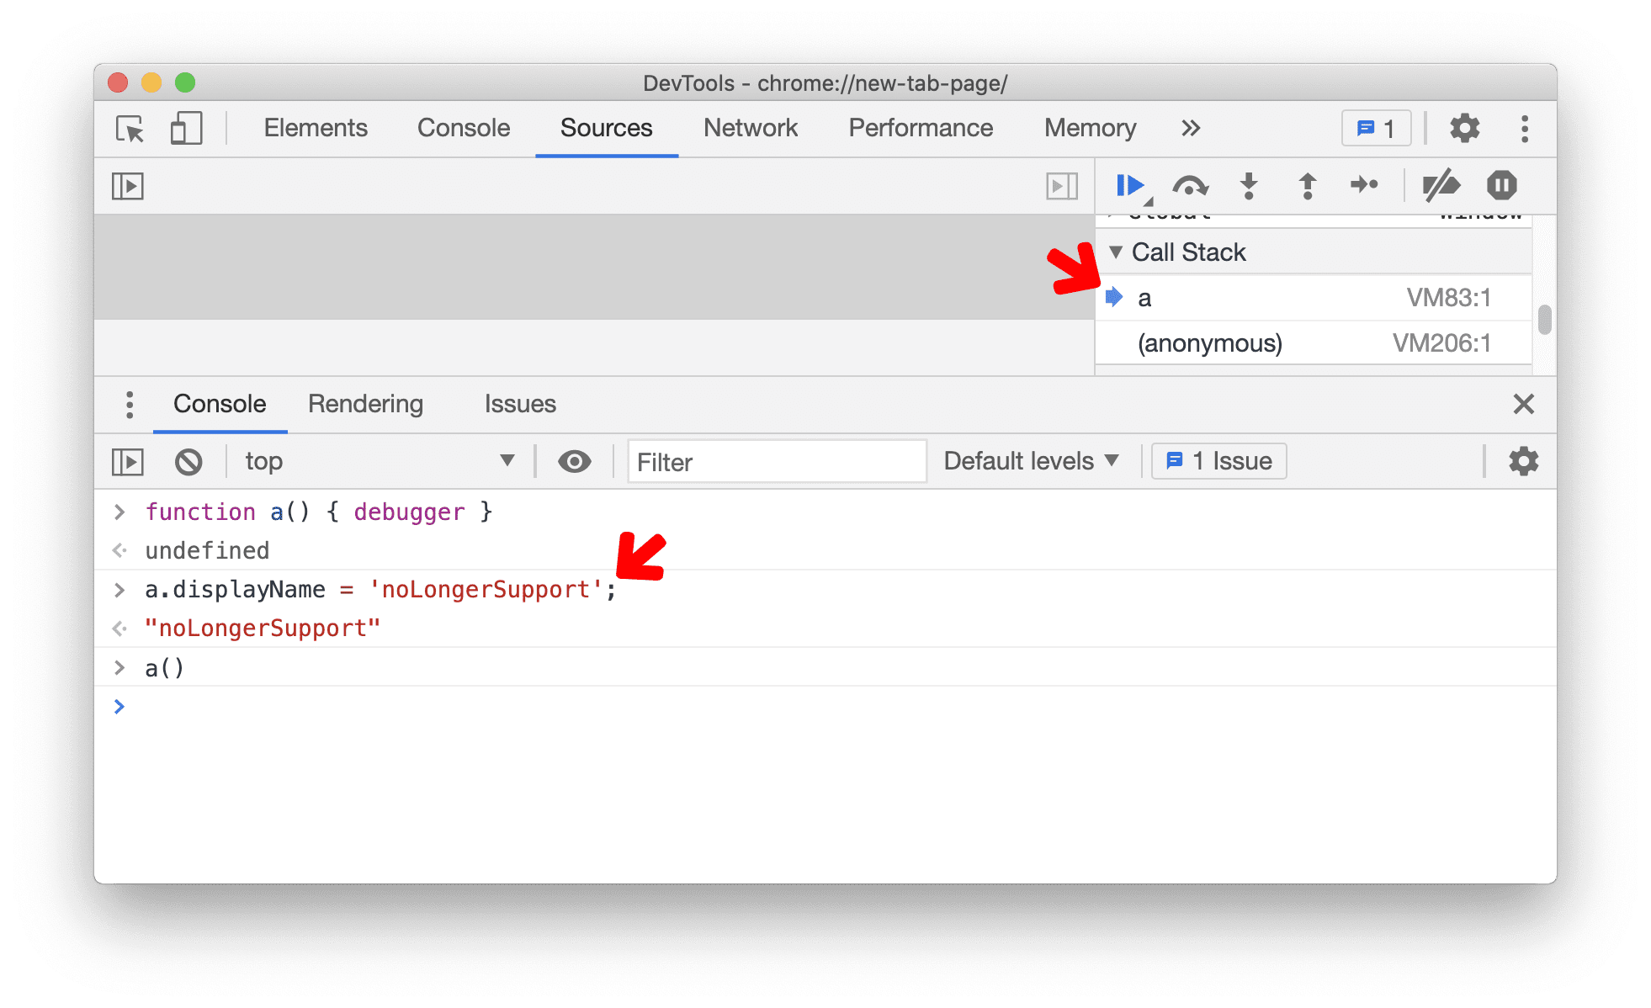Click the 1 Issue badge button
The width and height of the screenshot is (1651, 1008).
point(1213,459)
